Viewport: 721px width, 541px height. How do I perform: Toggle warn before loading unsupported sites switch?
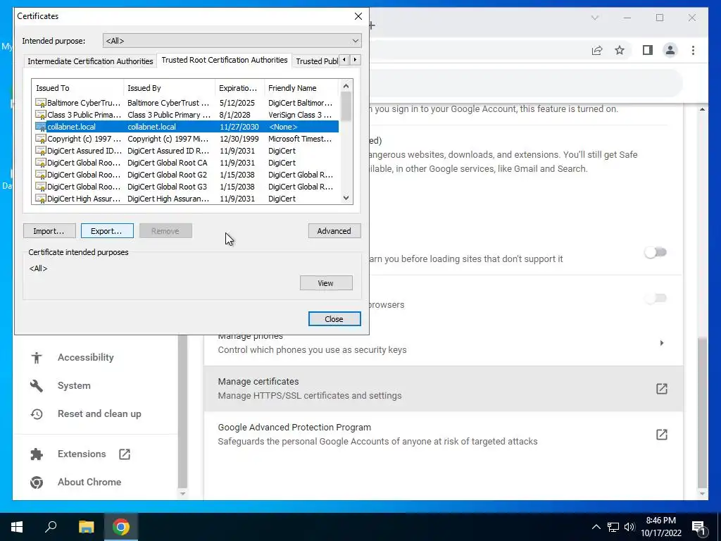point(656,252)
